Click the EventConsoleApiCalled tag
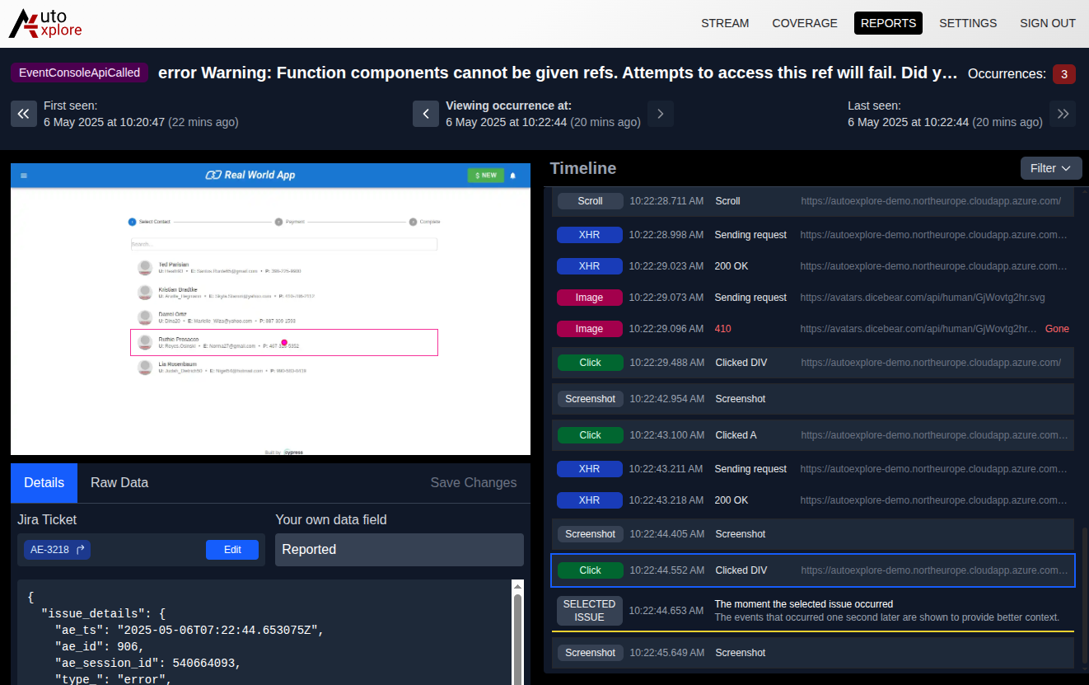The height and width of the screenshot is (685, 1089). point(80,73)
